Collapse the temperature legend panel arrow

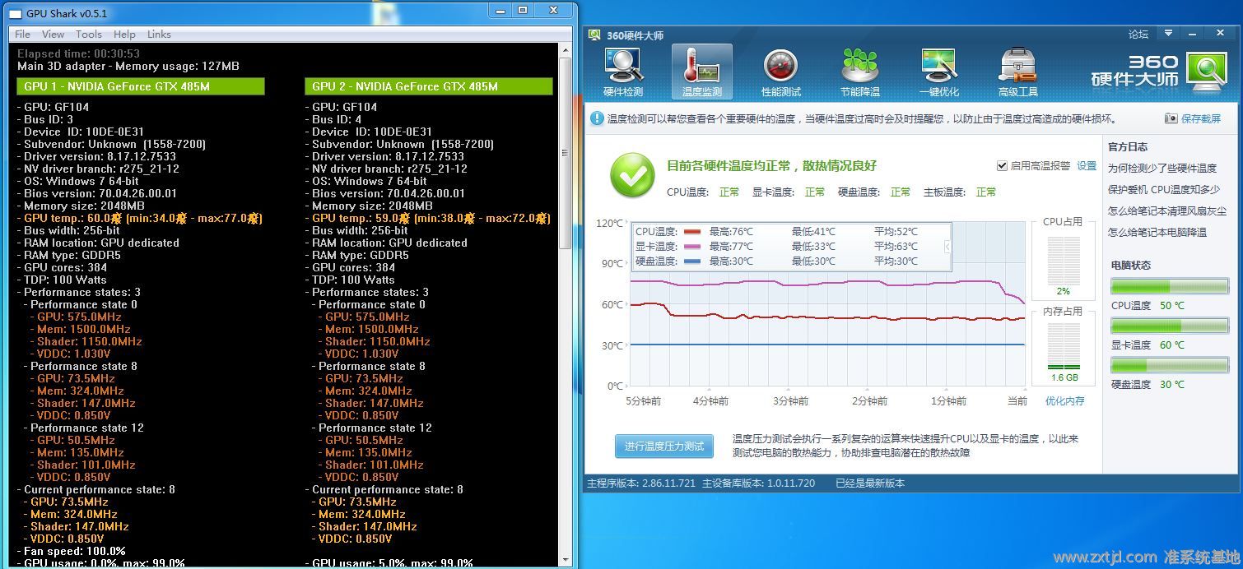947,247
